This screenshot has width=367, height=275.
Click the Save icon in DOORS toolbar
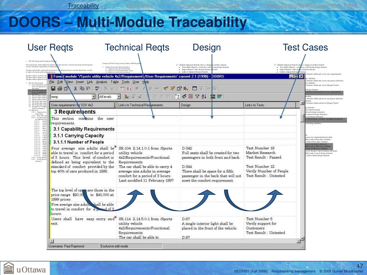(53, 88)
